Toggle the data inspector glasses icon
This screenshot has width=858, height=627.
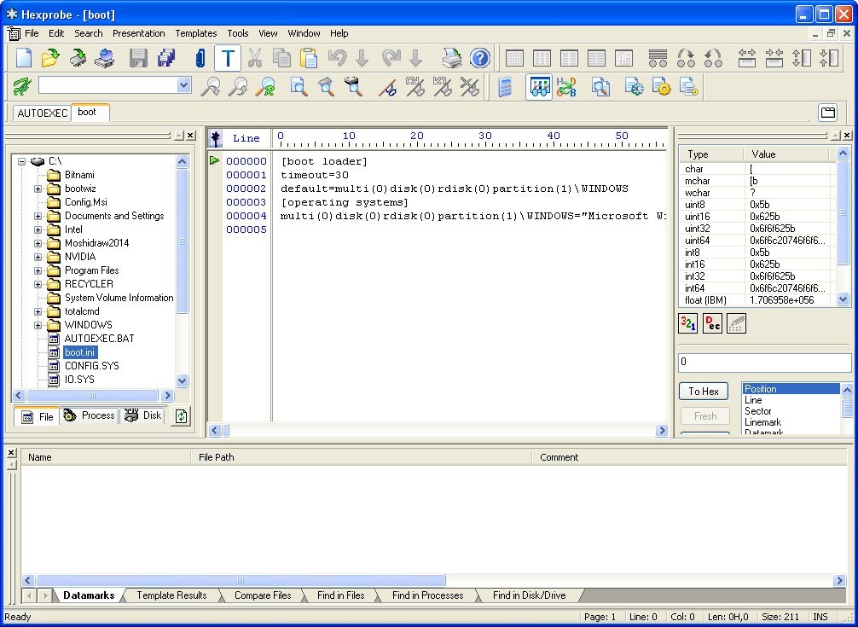tap(539, 86)
